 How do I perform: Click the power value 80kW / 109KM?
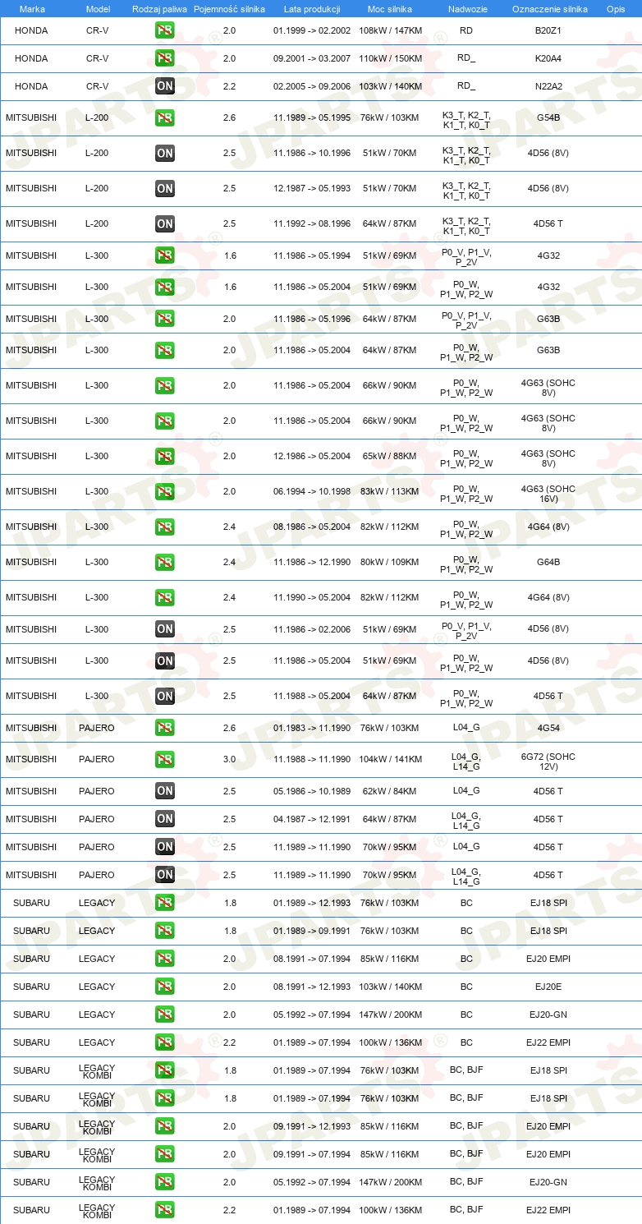(x=390, y=562)
